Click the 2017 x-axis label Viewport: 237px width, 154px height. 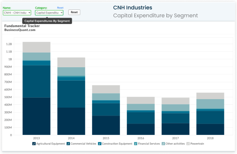pos(175,138)
